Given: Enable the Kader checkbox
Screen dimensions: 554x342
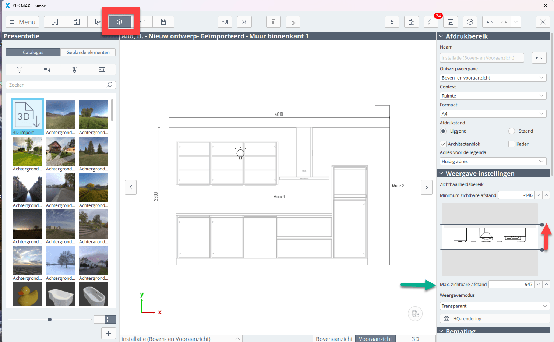Looking at the screenshot, I should click(x=511, y=144).
